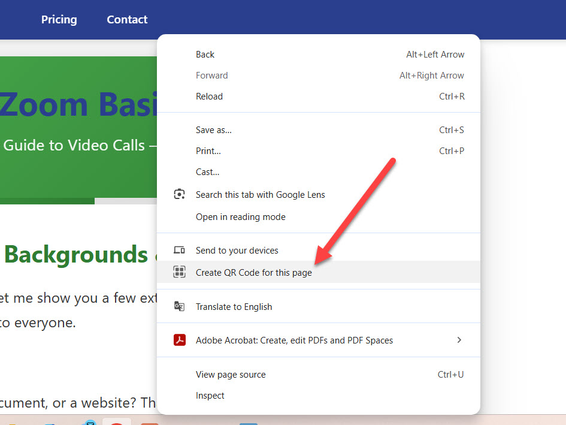Click the Translate icon in the menu
Screen dimensions: 566x425
coord(179,306)
